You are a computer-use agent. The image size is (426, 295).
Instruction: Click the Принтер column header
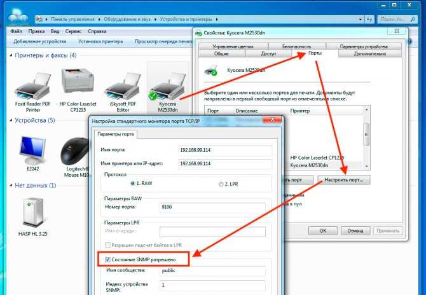coord(300,111)
